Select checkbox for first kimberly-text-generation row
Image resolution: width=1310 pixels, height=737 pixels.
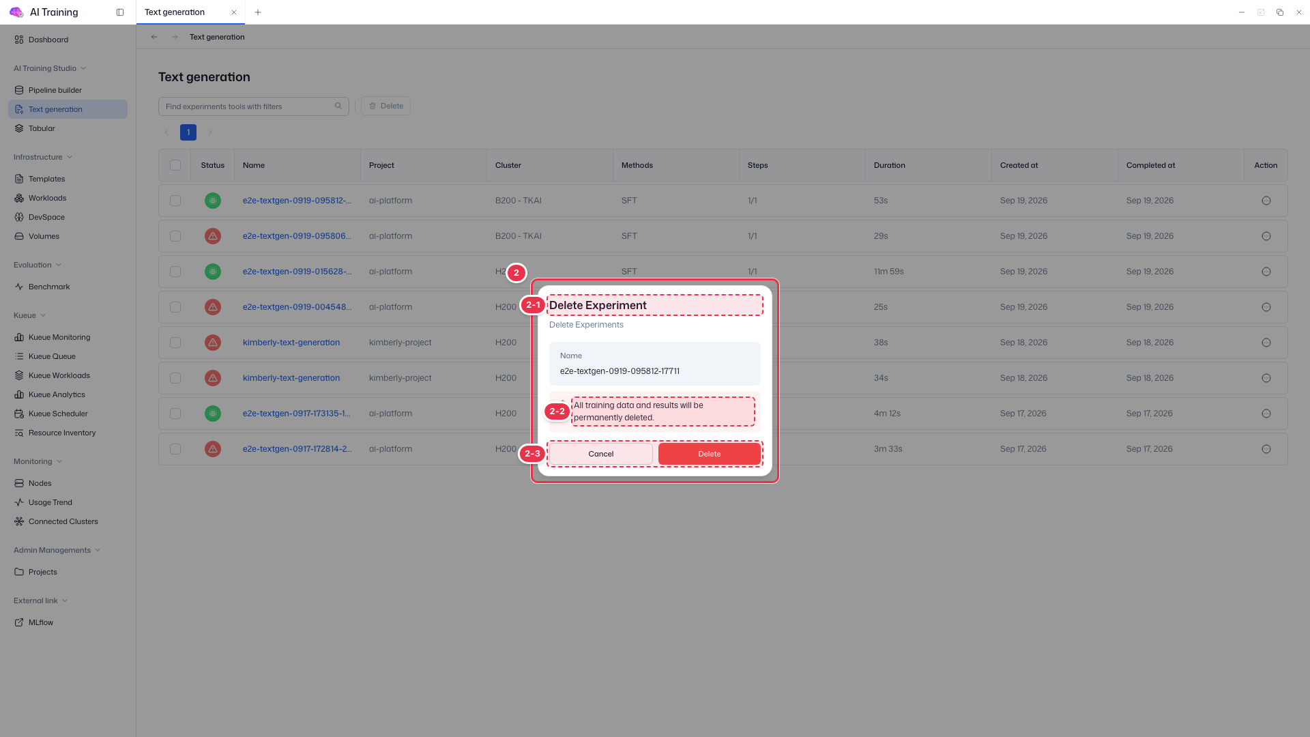tap(175, 343)
